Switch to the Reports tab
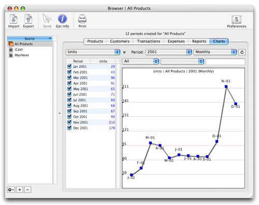The height and width of the screenshot is (205, 259). (x=199, y=41)
